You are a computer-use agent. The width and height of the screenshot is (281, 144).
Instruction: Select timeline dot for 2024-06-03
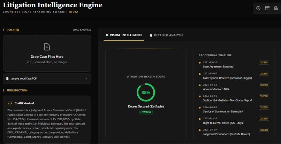coord(200,107)
